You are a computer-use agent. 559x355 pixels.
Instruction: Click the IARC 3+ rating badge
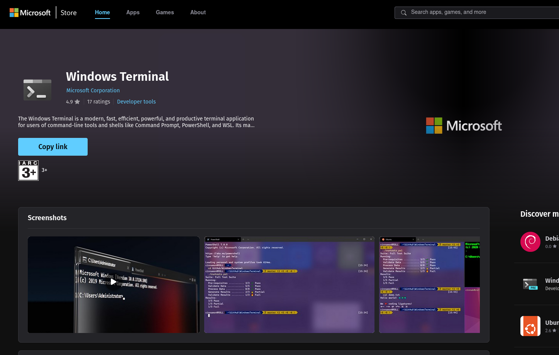[x=29, y=170]
